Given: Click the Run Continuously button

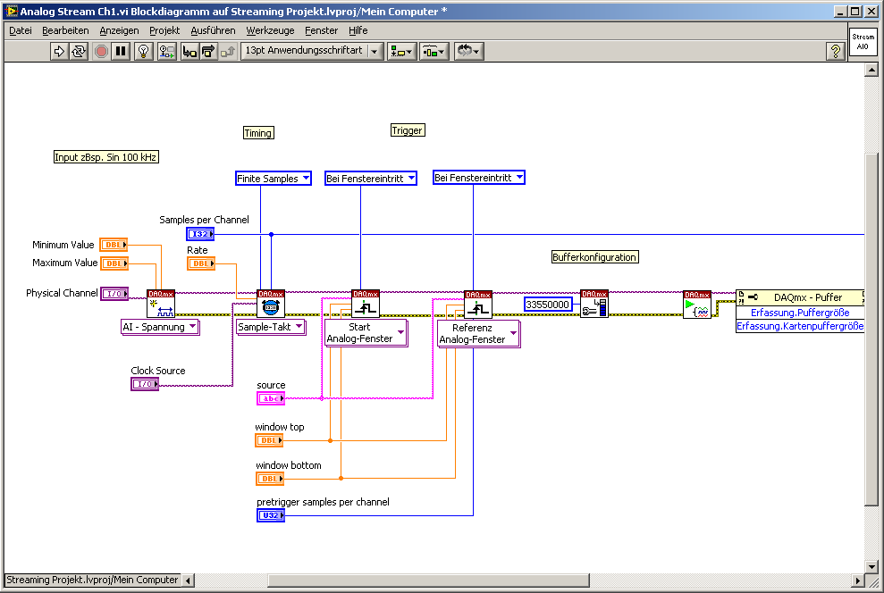Looking at the screenshot, I should click(79, 51).
